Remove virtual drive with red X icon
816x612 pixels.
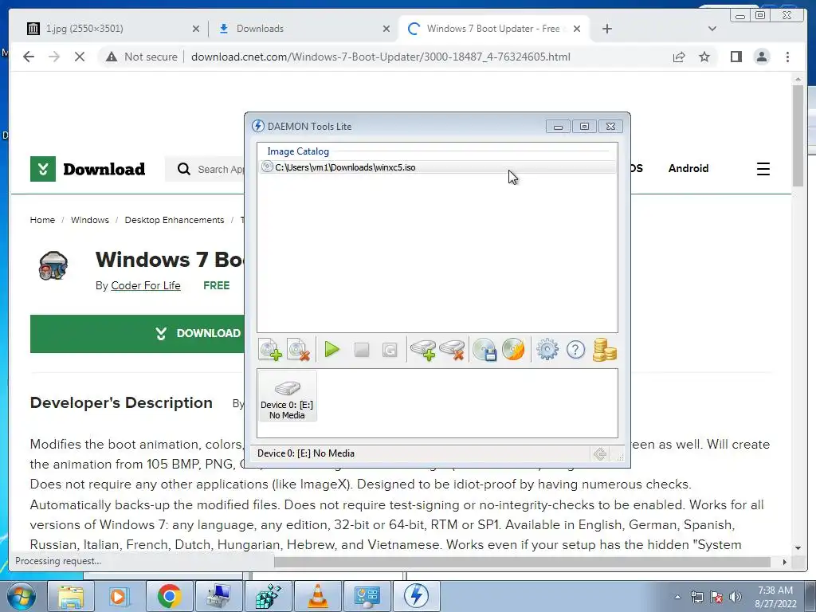pos(452,350)
